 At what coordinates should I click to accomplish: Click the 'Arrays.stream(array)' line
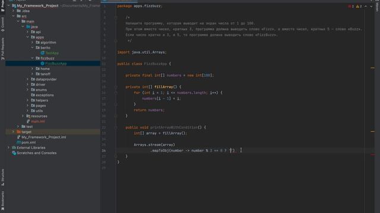[154, 145]
